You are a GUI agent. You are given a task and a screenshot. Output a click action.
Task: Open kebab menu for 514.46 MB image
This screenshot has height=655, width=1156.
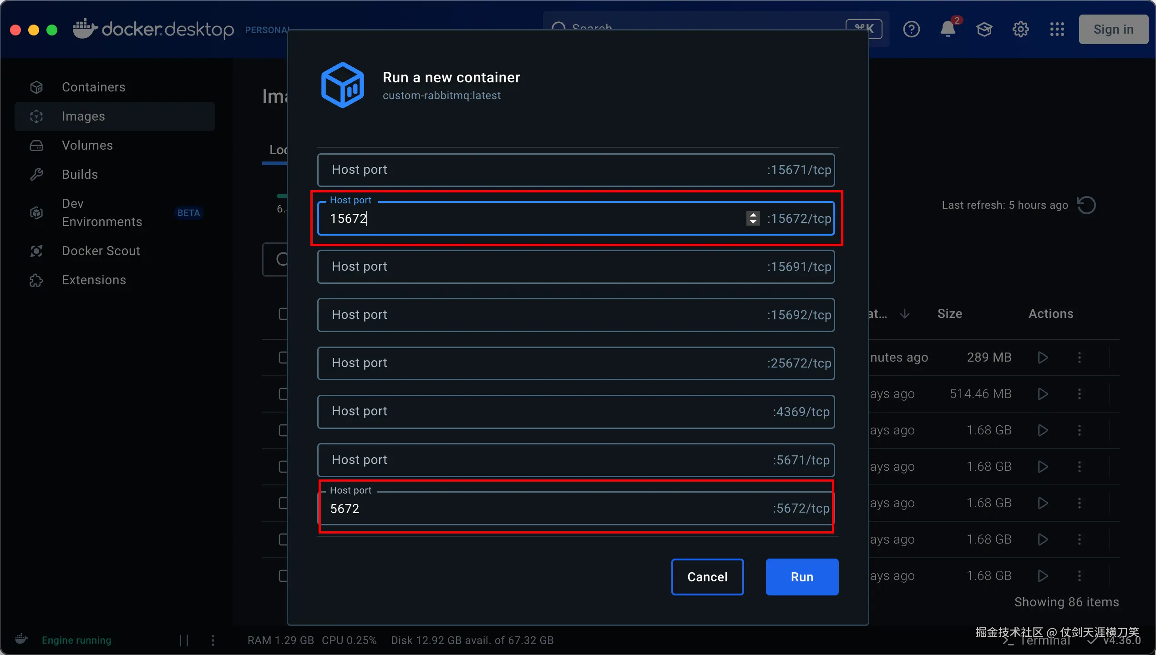tap(1079, 394)
